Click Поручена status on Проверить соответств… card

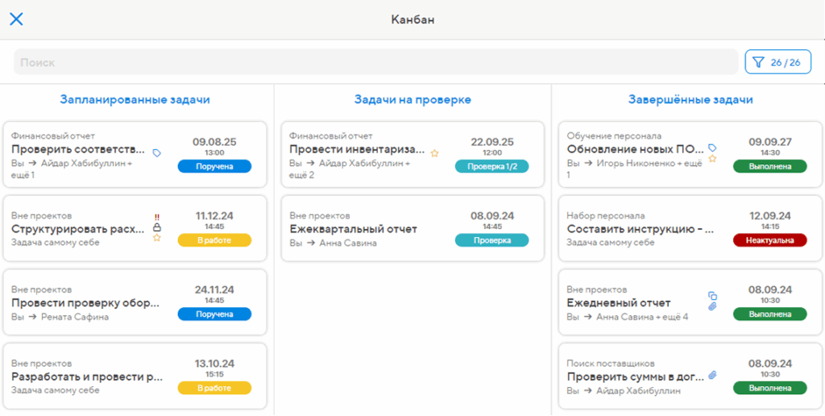click(x=214, y=166)
